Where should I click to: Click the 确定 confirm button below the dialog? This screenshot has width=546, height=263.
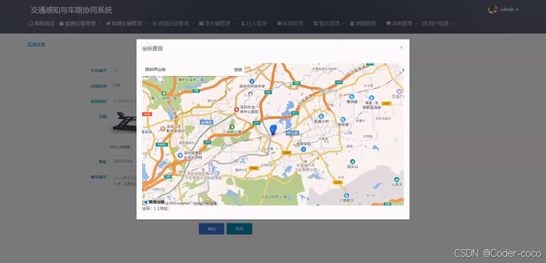211,229
